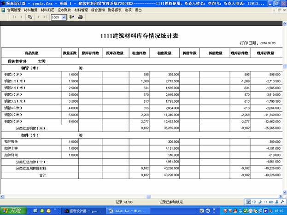Open the 材料归还 menu

47,9
